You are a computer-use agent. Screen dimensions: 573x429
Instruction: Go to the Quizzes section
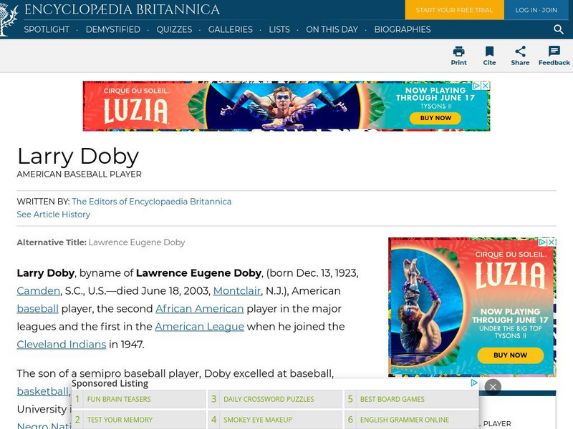[174, 29]
